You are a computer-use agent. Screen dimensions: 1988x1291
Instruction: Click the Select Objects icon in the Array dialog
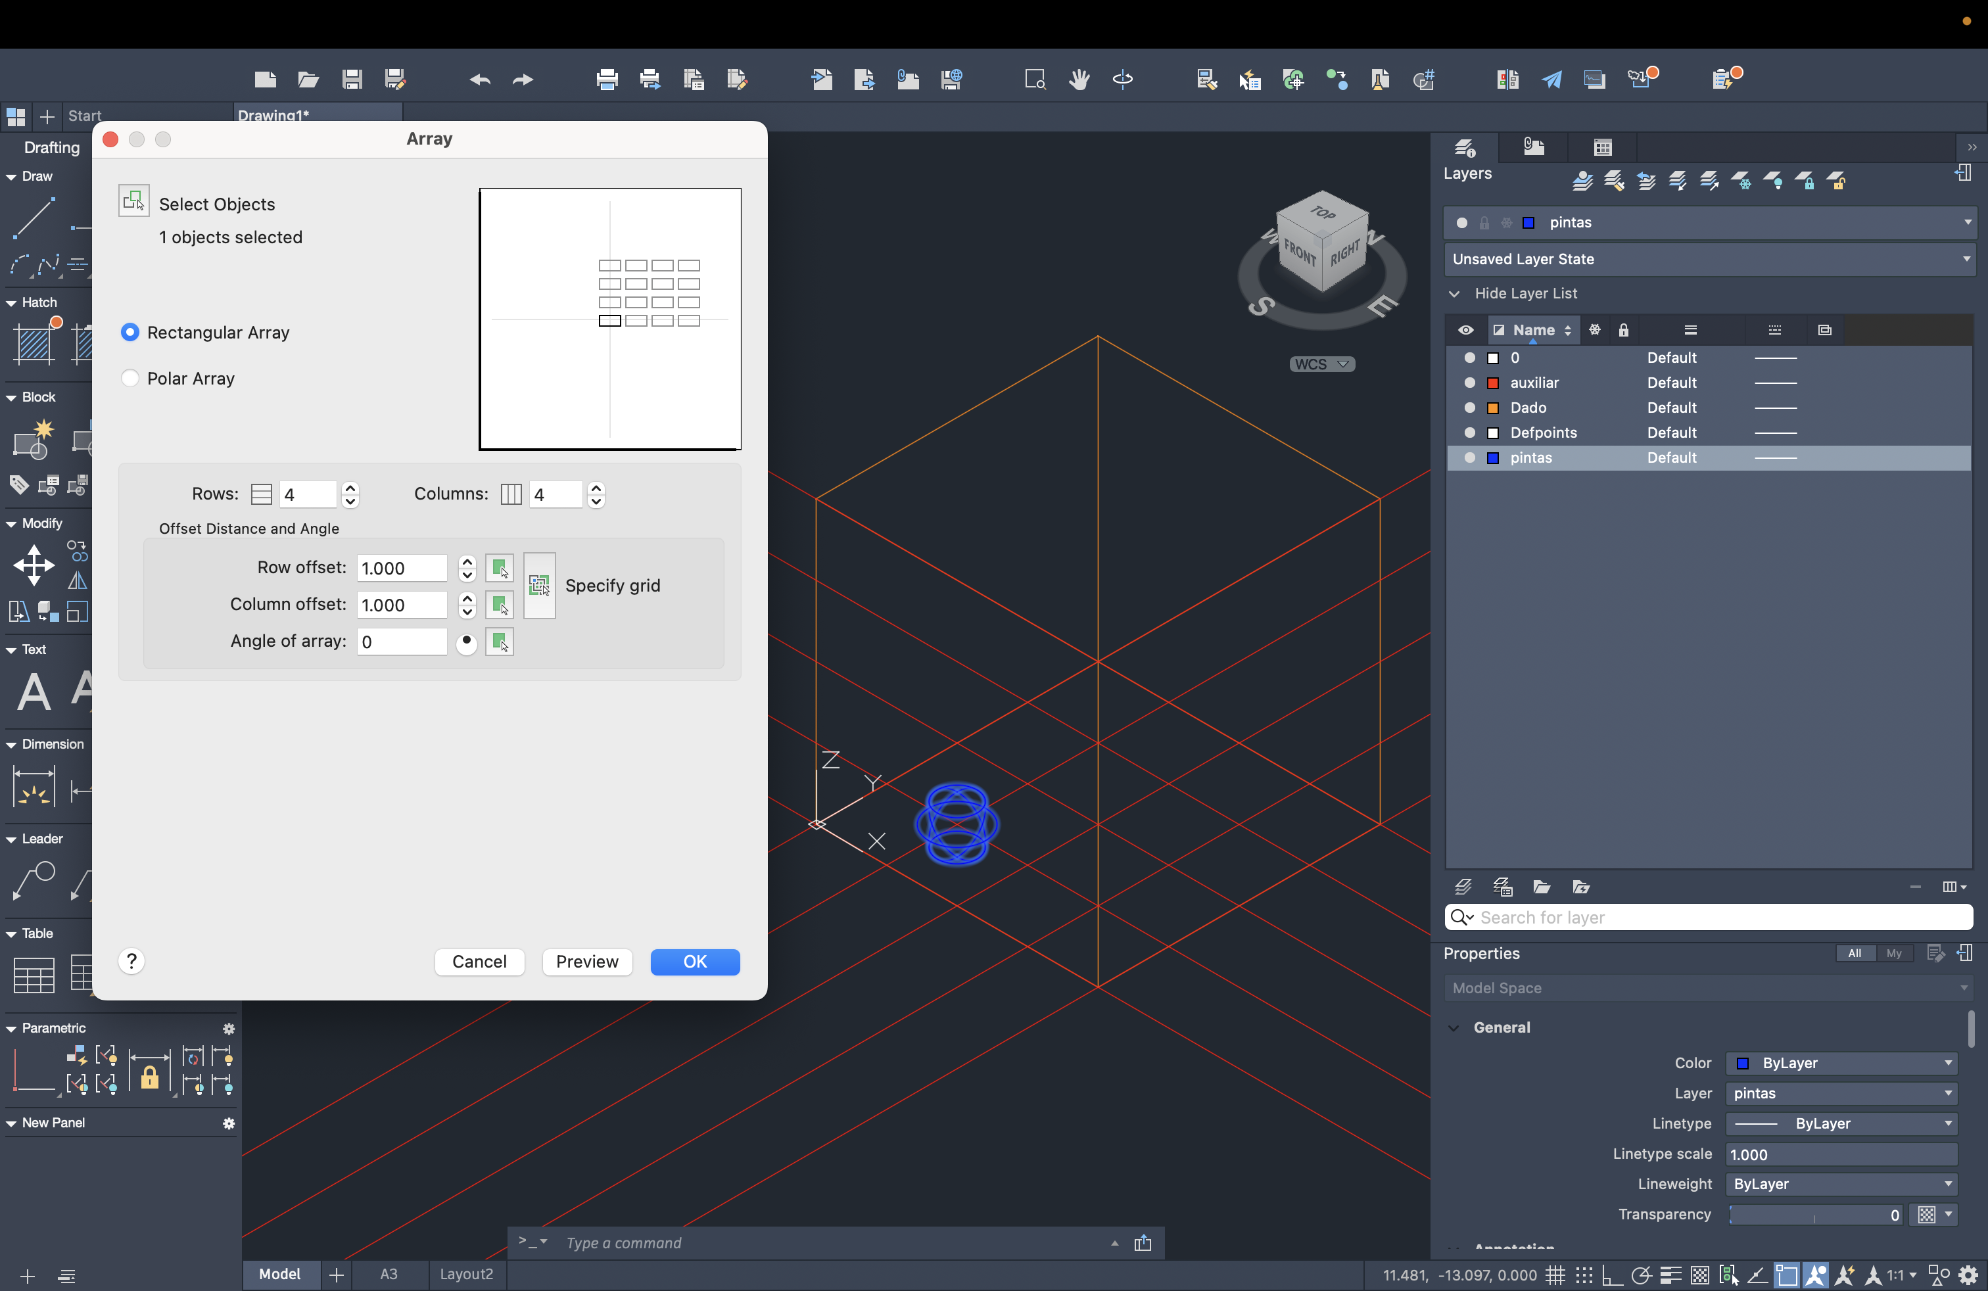(x=133, y=201)
